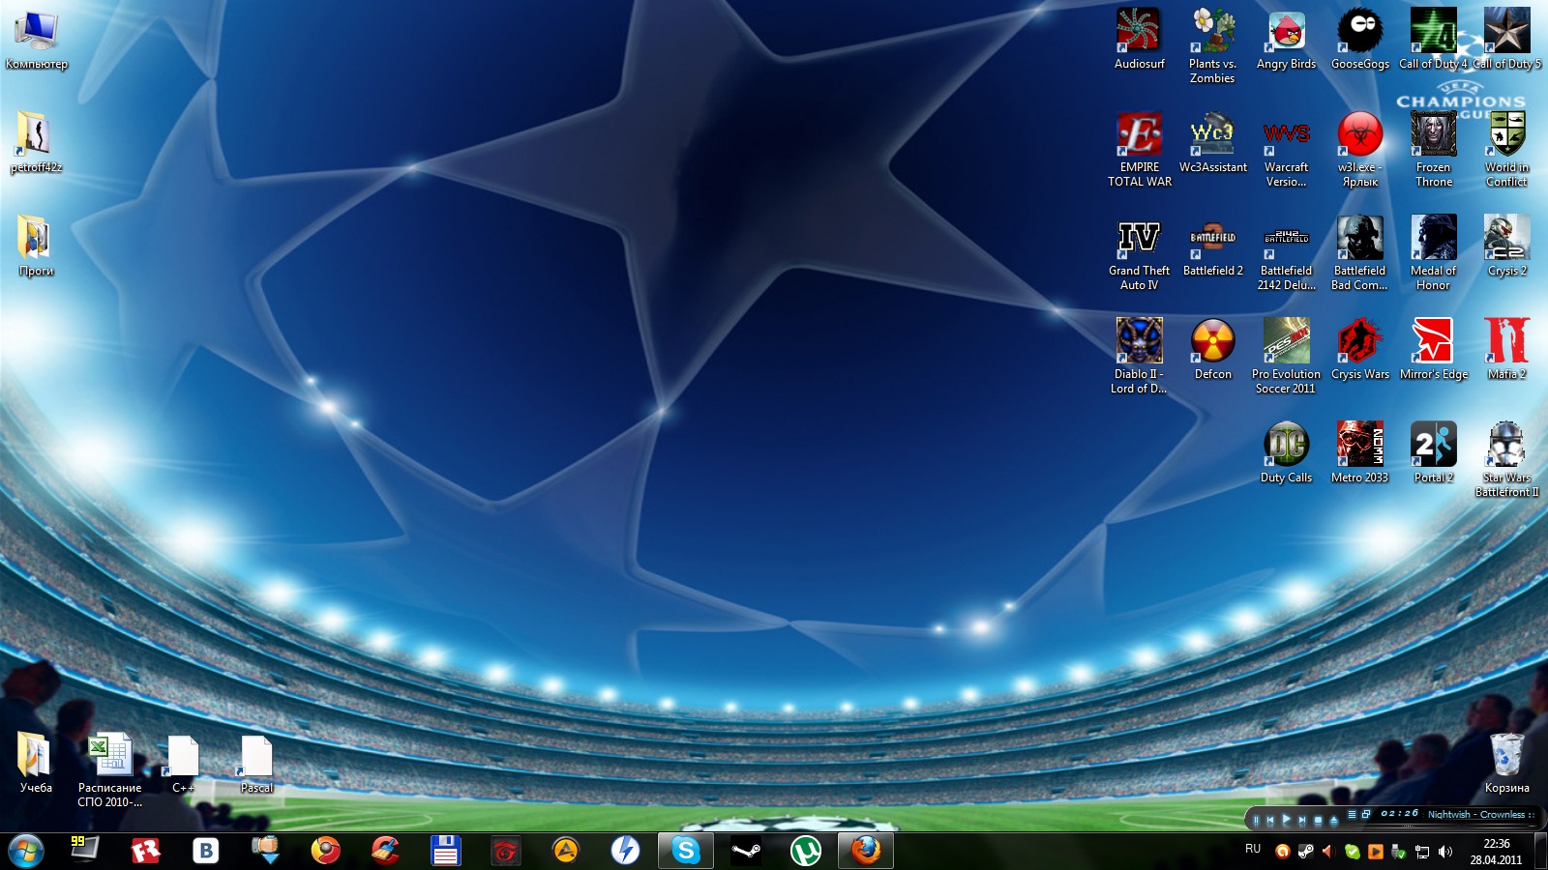Screen dimensions: 1548x870
Task: Skip to previous track in player widget
Action: tap(1270, 820)
